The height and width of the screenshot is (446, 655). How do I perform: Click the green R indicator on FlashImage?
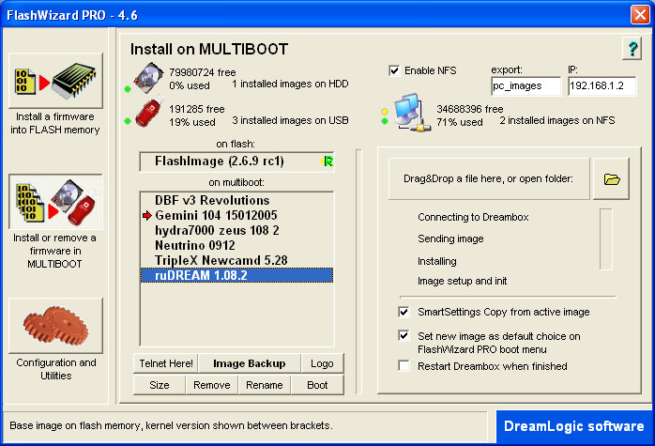pos(327,161)
